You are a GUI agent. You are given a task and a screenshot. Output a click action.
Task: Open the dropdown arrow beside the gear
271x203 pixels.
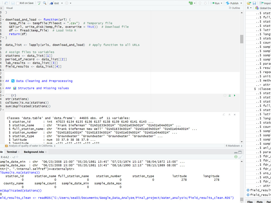[70, 3]
